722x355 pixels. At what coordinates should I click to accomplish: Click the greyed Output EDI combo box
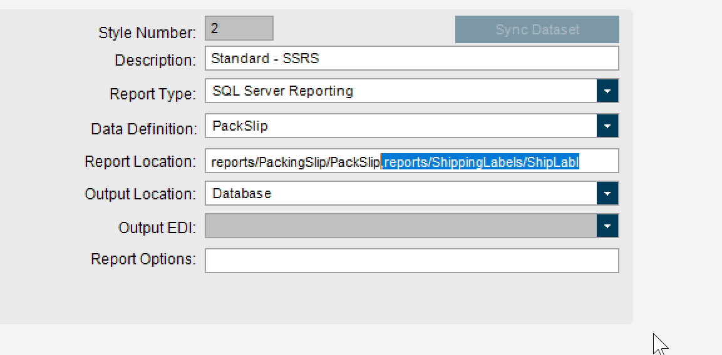401,226
